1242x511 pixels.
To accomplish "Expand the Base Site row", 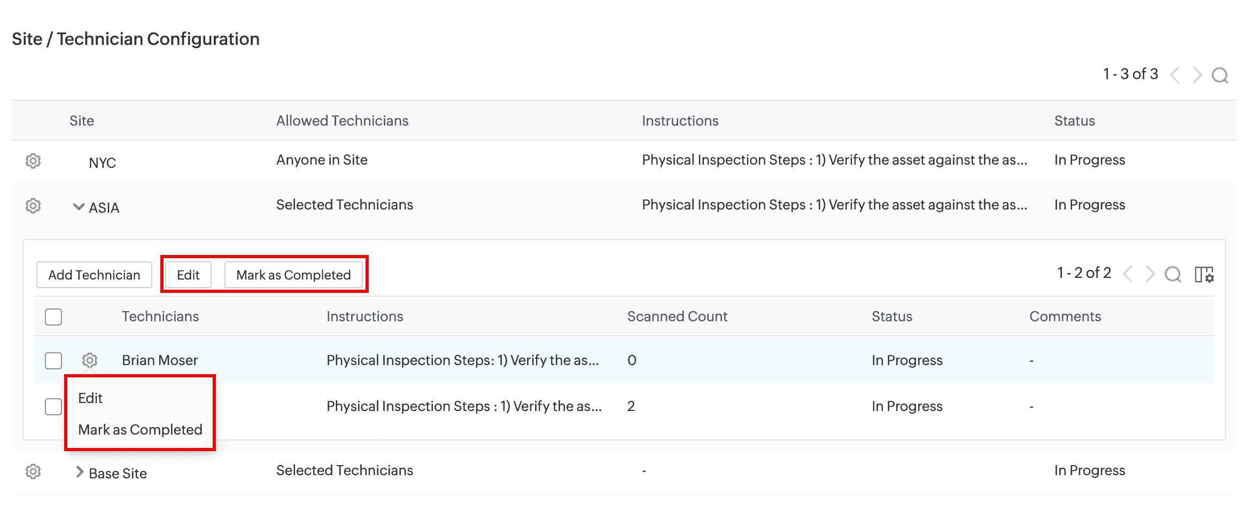I will pos(79,472).
